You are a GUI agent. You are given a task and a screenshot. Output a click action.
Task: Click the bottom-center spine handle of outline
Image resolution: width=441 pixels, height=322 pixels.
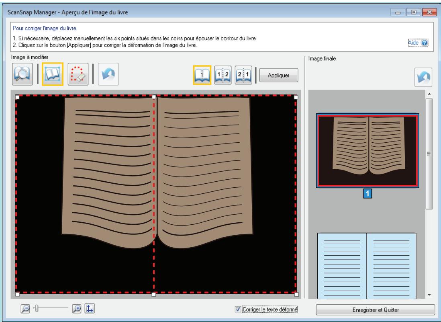click(153, 294)
